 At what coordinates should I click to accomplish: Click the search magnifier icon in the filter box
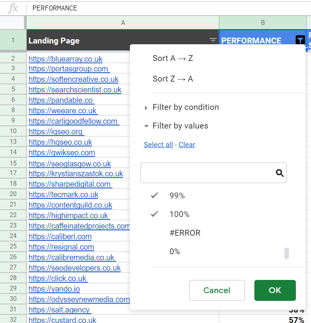280,173
